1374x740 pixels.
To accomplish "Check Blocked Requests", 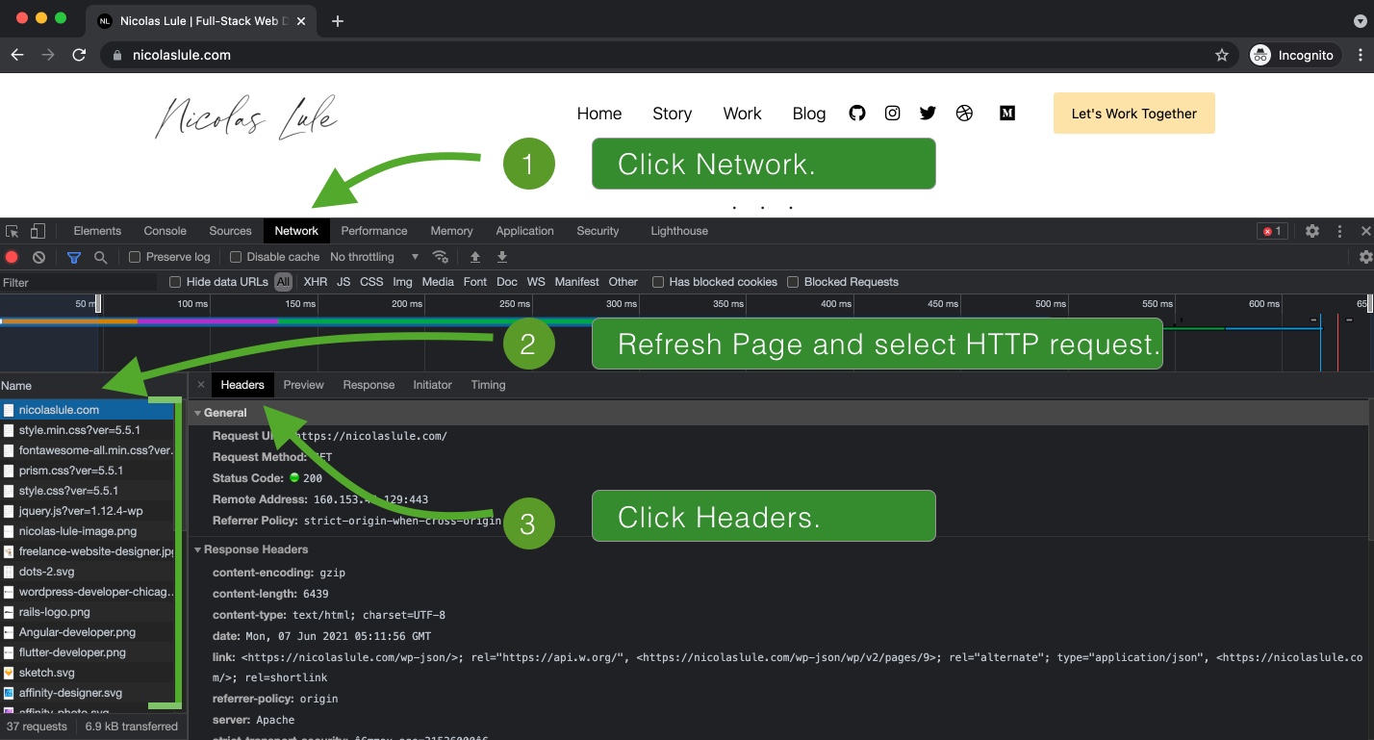I will click(x=793, y=282).
